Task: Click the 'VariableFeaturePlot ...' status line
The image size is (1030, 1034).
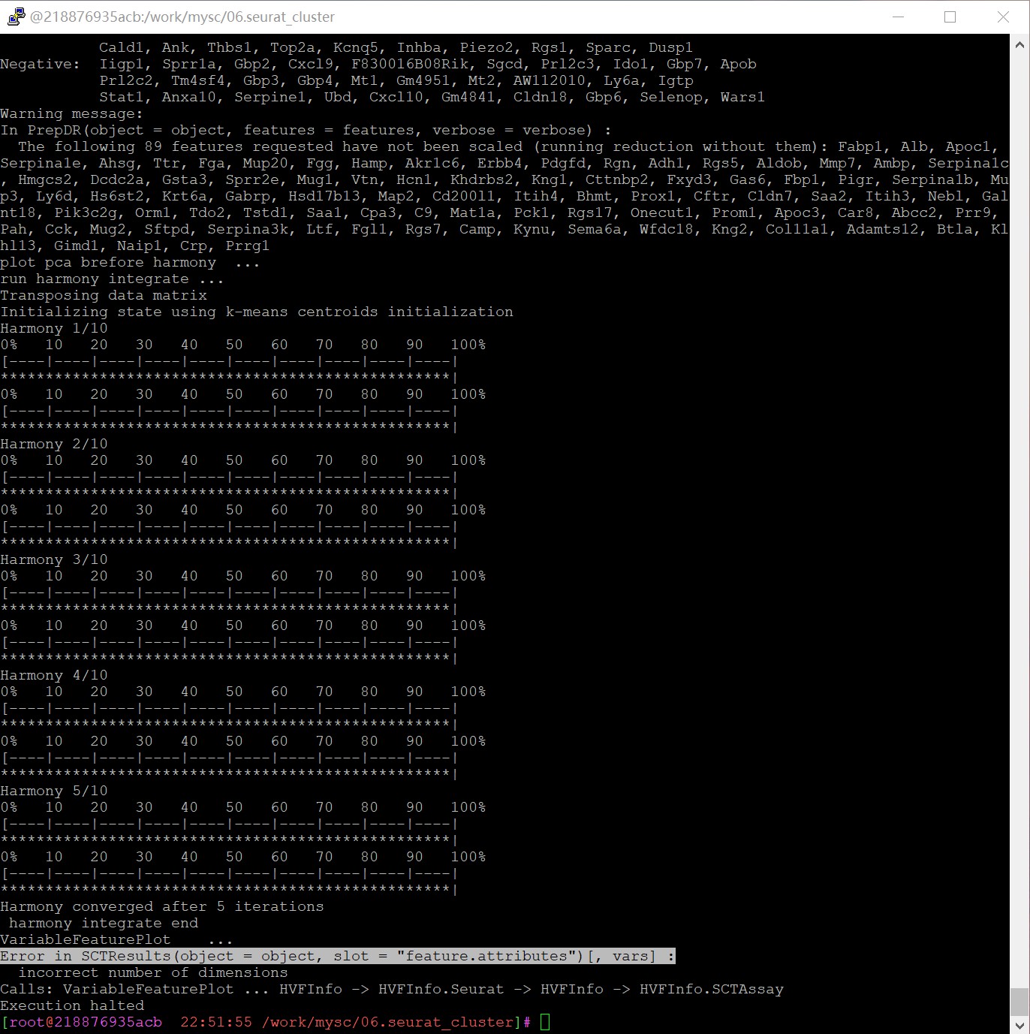Action: click(x=116, y=940)
